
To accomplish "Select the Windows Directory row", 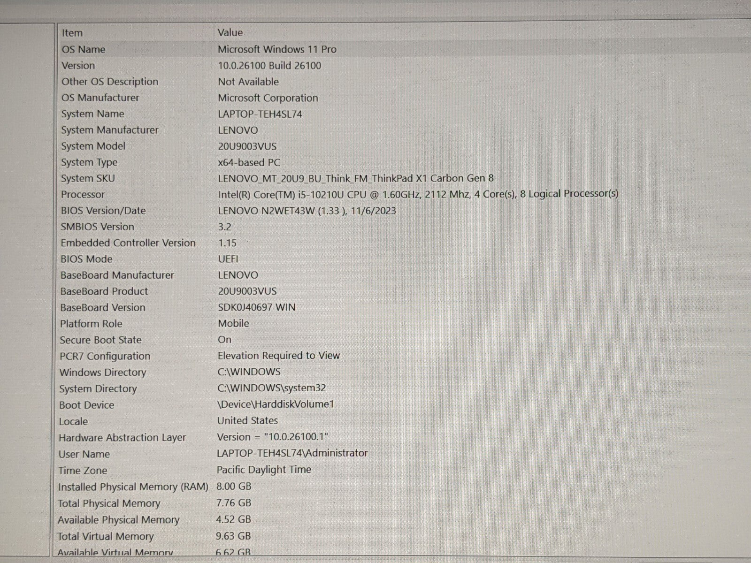I will pyautogui.click(x=103, y=373).
